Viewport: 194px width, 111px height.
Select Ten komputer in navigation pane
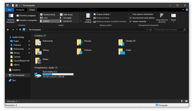tap(18, 75)
